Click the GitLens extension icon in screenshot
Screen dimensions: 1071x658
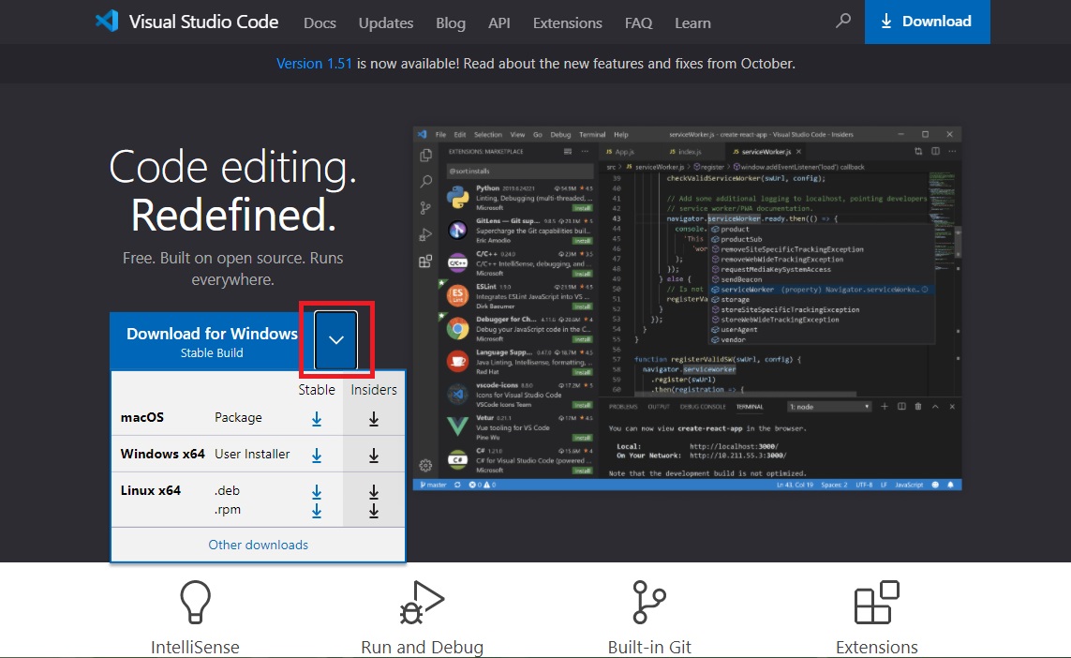point(457,231)
